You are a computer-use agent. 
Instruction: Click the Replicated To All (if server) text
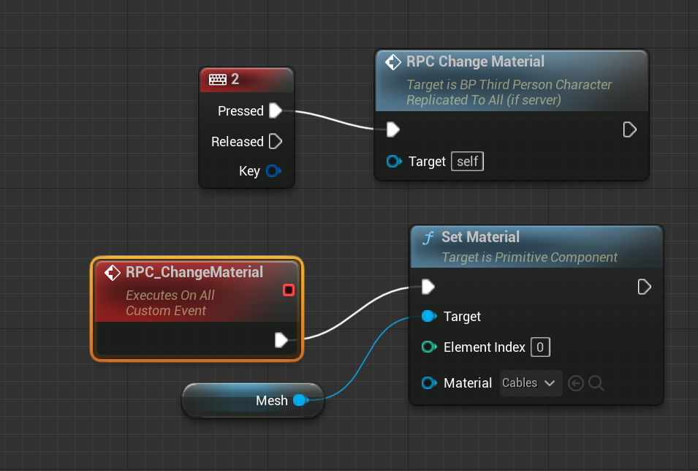coord(483,99)
